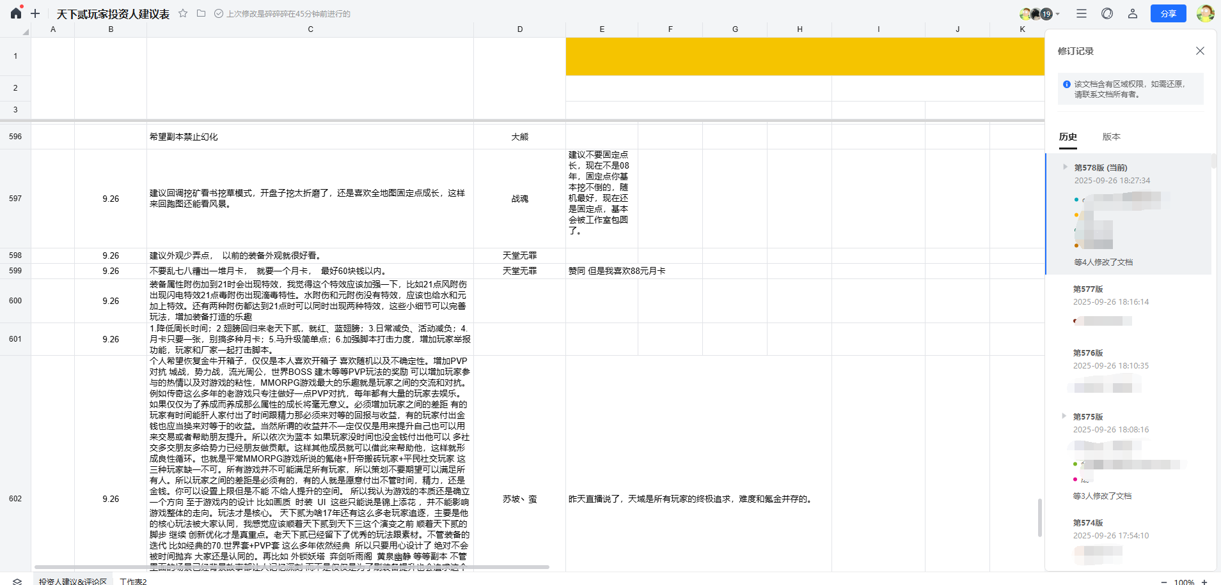This screenshot has width=1221, height=585.
Task: Click the 天堂无罪 cell in row 598
Action: pyautogui.click(x=519, y=255)
